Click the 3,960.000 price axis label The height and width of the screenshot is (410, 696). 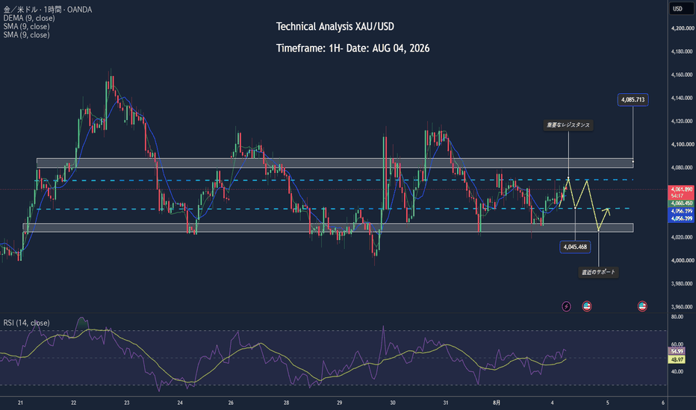683,306
